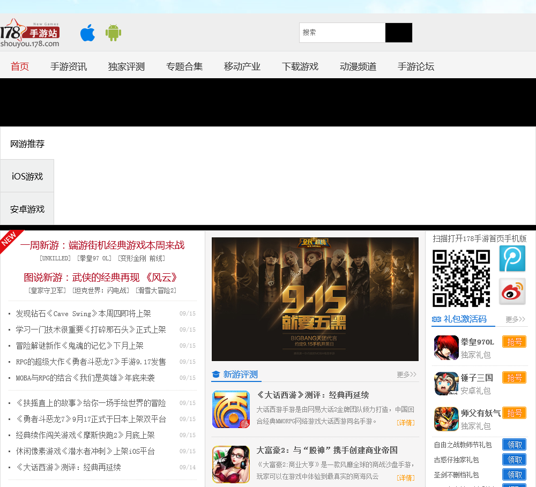Open the [滑雪大冒险2] sub-link

point(156,290)
